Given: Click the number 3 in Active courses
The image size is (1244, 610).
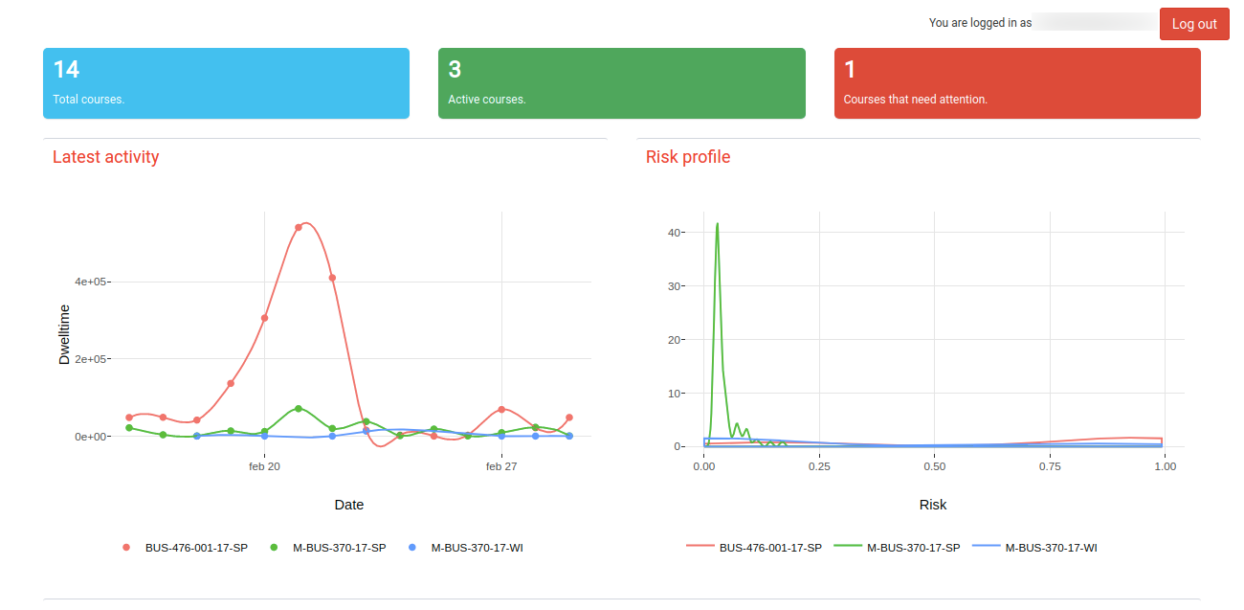Looking at the screenshot, I should [x=455, y=69].
